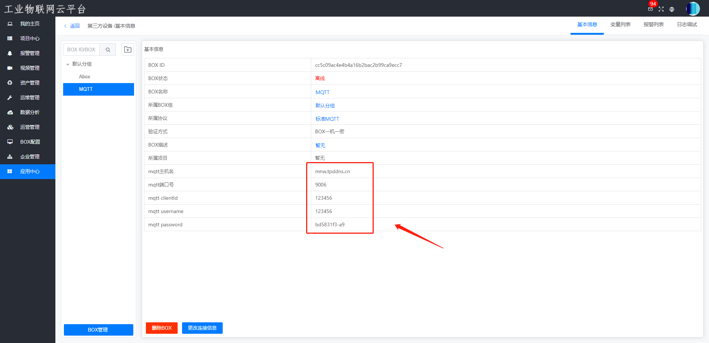Click the 更改连接信息 button
709x343 pixels.
202,328
